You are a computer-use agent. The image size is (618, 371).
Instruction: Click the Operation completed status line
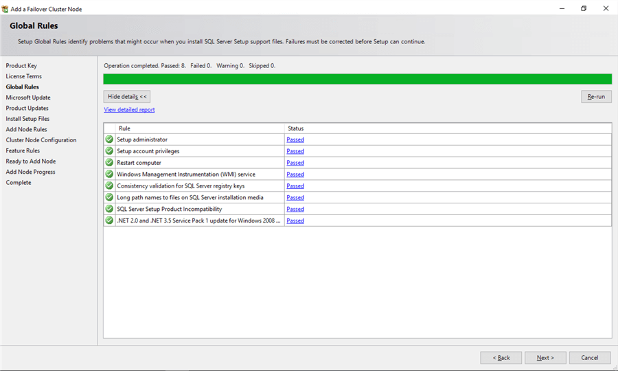190,65
